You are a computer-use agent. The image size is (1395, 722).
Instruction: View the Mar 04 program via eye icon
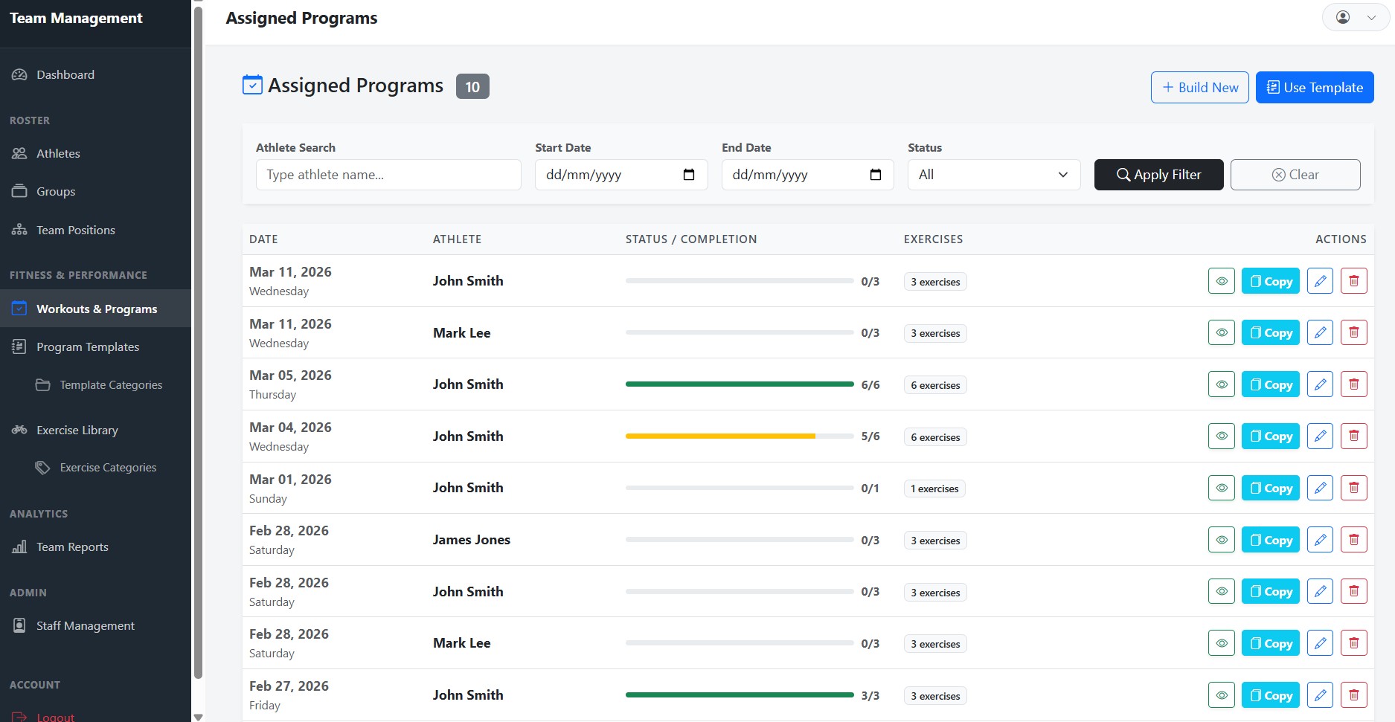point(1222,436)
